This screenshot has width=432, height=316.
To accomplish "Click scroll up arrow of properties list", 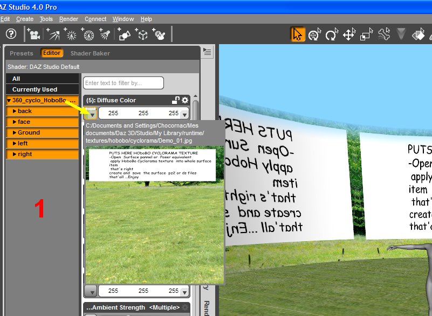I will coord(195,96).
